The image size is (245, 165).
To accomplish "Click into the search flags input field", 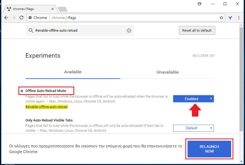I will 80,30.
